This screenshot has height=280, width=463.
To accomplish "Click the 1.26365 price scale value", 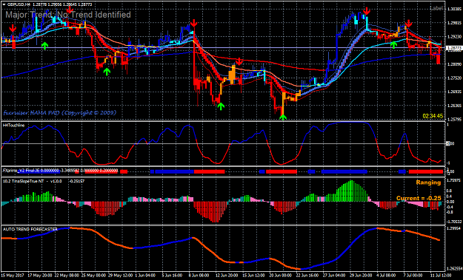I will [454, 106].
